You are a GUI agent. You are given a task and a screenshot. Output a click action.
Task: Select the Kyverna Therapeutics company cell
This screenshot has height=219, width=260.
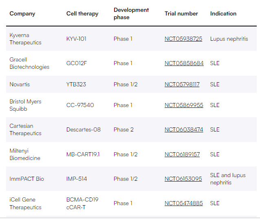pyautogui.click(x=25, y=39)
